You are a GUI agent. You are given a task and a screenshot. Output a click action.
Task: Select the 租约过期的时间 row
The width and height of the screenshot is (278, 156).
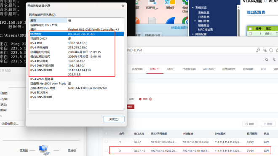pos(76,56)
